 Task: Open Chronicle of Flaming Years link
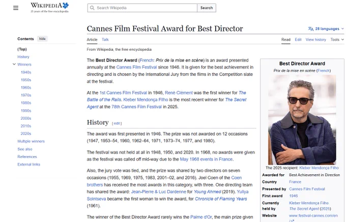tap(221, 199)
